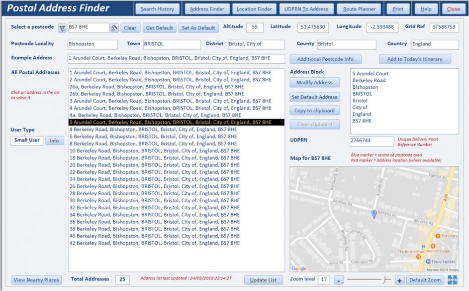Click the blue postcode marker on map
The height and width of the screenshot is (291, 469).
(374, 214)
